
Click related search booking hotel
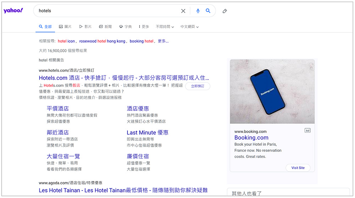[x=142, y=41]
